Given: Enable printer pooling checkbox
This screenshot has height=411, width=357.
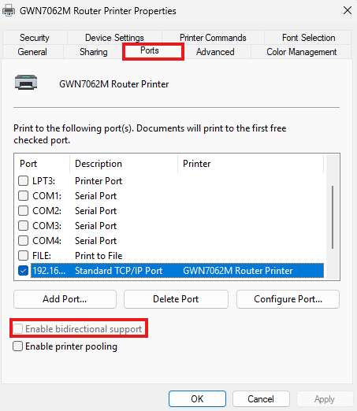Looking at the screenshot, I should [17, 346].
